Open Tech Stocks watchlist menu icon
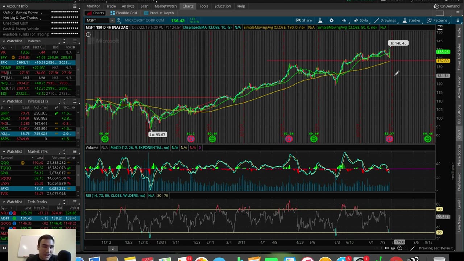 75,202
